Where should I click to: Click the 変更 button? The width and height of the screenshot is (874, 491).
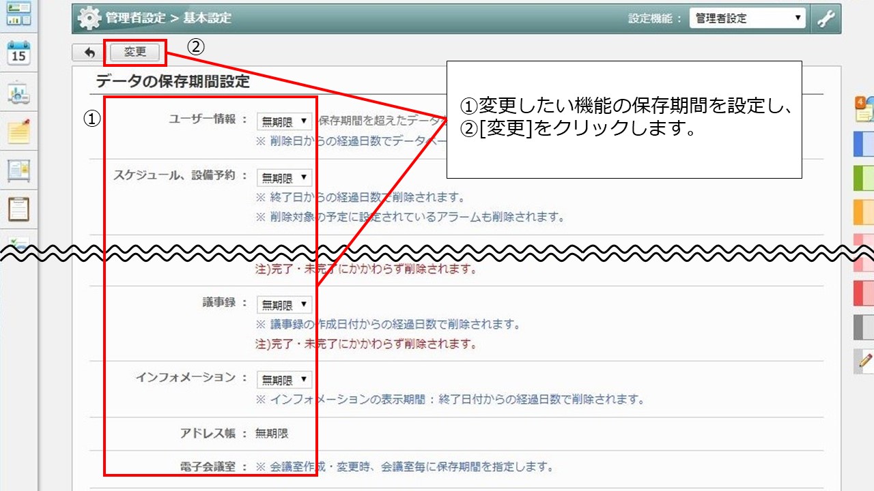click(x=135, y=53)
